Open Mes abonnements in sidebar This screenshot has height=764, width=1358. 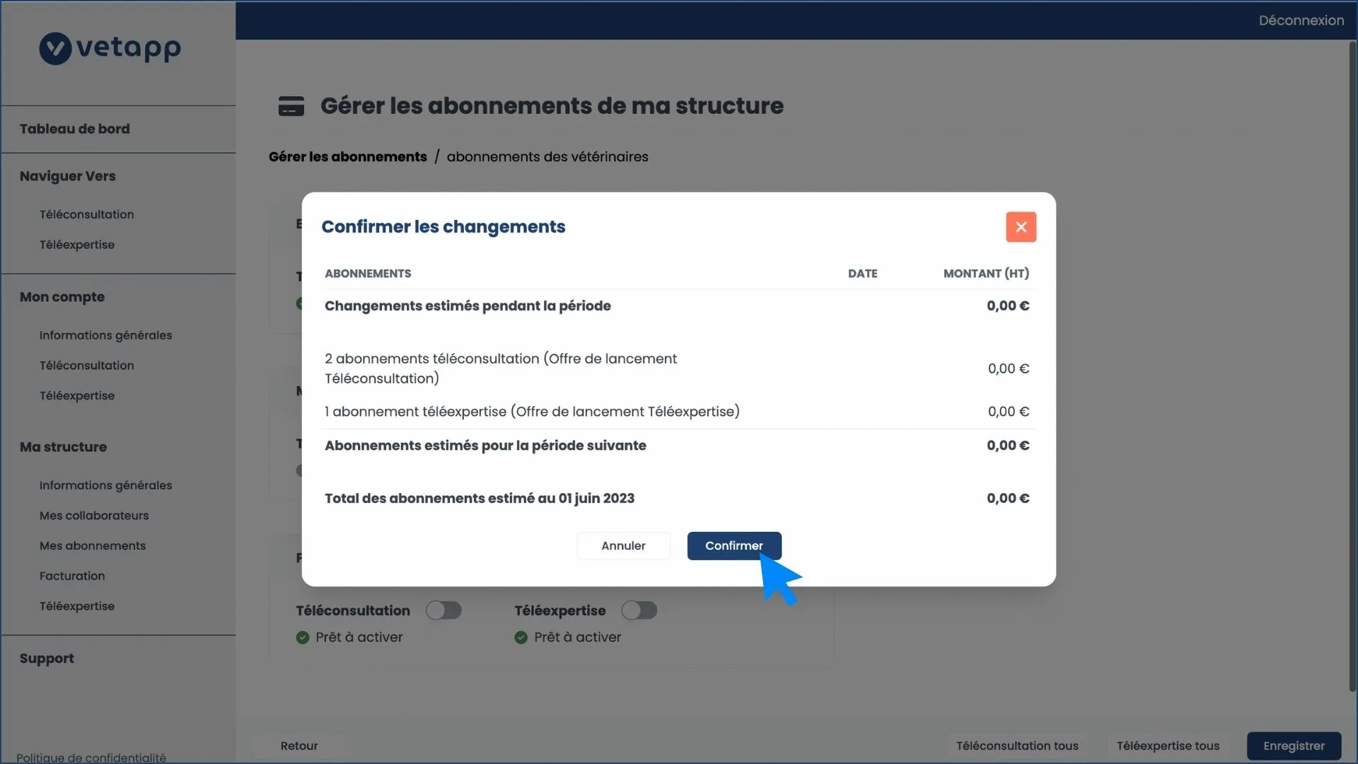point(93,546)
